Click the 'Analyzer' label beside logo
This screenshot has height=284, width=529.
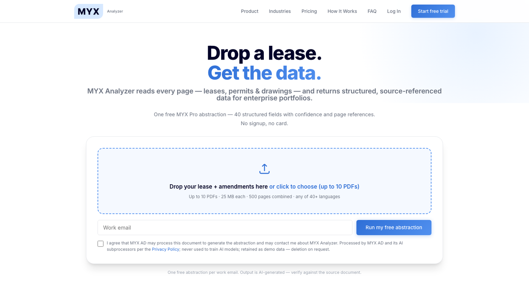[x=115, y=11]
